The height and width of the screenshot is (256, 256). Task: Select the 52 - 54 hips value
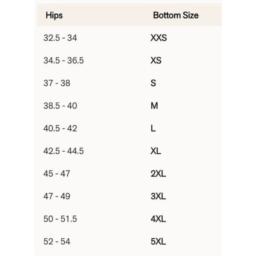(x=57, y=242)
